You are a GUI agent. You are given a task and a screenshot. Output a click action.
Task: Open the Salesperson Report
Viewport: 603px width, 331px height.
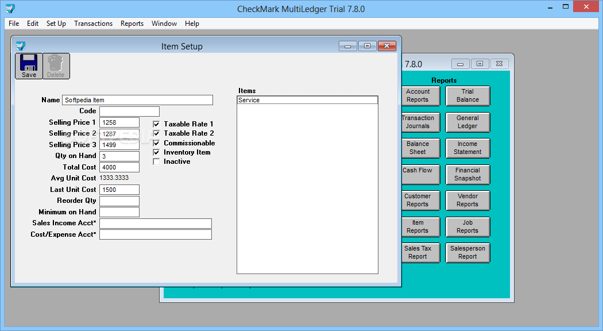point(467,252)
